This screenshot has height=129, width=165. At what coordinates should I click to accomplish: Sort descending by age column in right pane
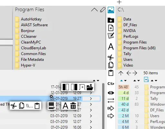125,81
